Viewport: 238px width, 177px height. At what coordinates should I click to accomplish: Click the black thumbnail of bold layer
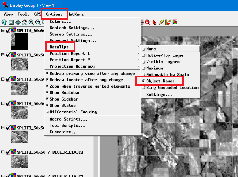tap(19, 42)
